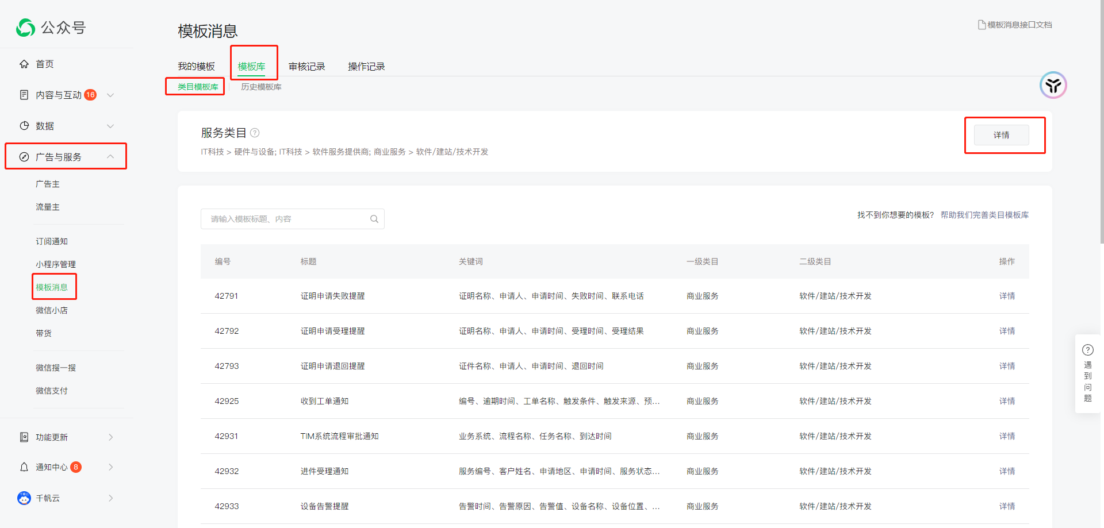Click the 关键词 column header
1104x528 pixels.
tap(471, 261)
